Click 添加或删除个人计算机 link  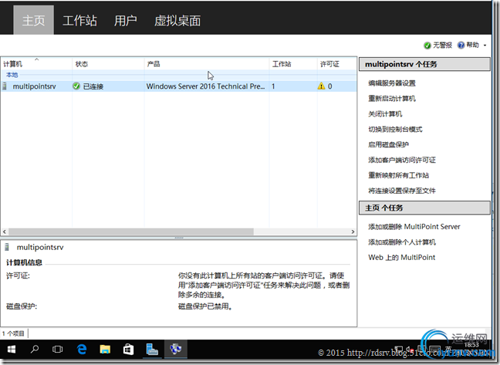click(402, 242)
